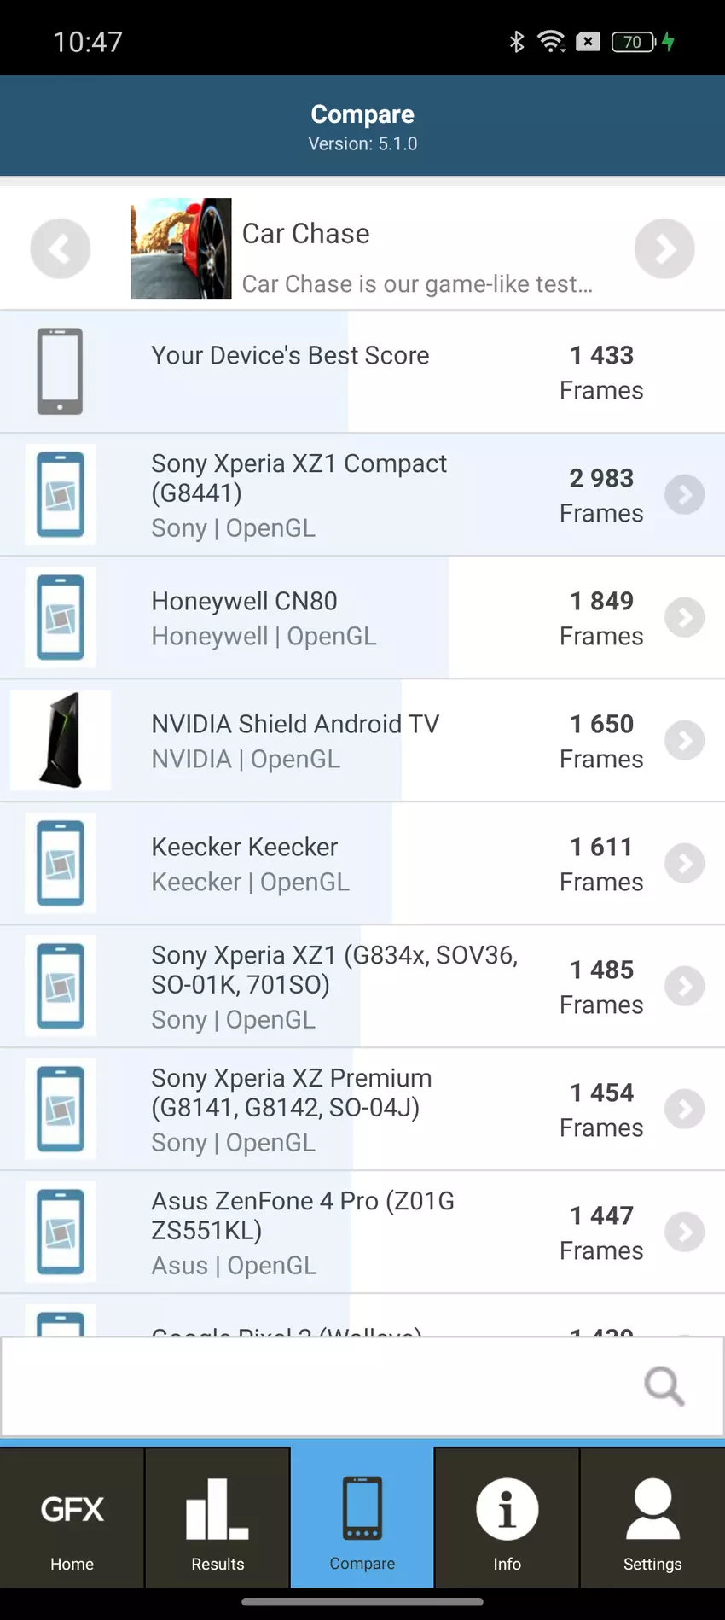Go to previous benchmark test arrow
The width and height of the screenshot is (725, 1620).
pyautogui.click(x=61, y=248)
